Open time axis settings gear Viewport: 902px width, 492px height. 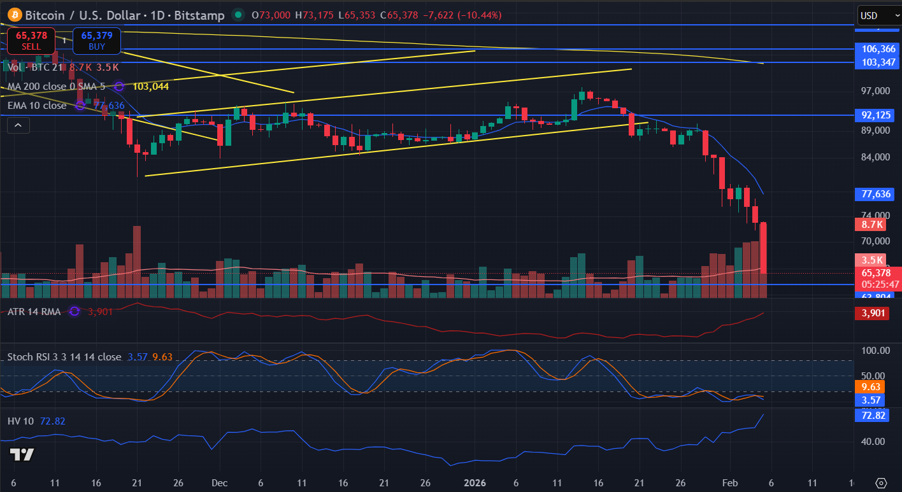coord(881,482)
